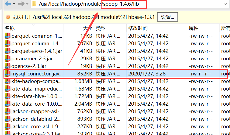230x135 pixels.
Task: Select the file jackson-mapper-asl-...
Action: click(37, 111)
